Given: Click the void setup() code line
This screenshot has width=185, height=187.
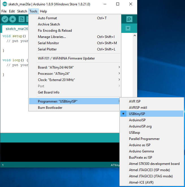Looking at the screenshot, I should coord(14,36).
